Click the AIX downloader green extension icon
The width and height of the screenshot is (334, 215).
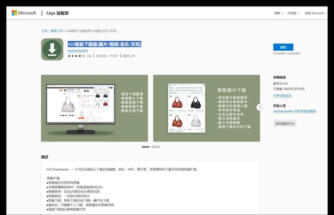[52, 49]
